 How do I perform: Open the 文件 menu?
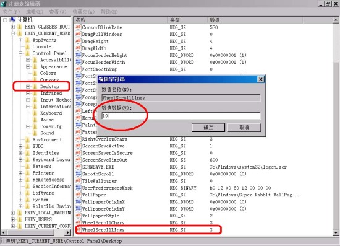(x=11, y=12)
